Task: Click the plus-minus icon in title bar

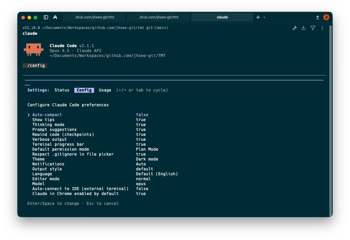Action: click(318, 17)
